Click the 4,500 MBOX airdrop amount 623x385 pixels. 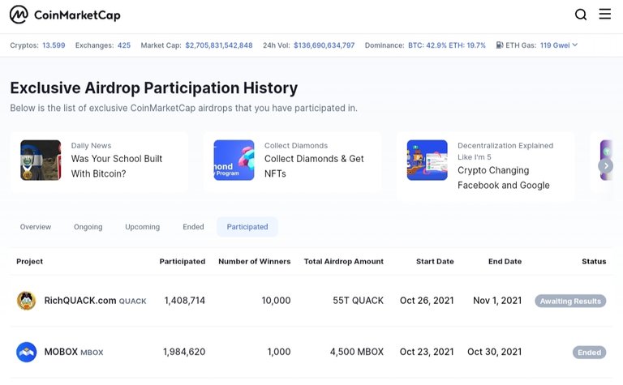click(357, 352)
